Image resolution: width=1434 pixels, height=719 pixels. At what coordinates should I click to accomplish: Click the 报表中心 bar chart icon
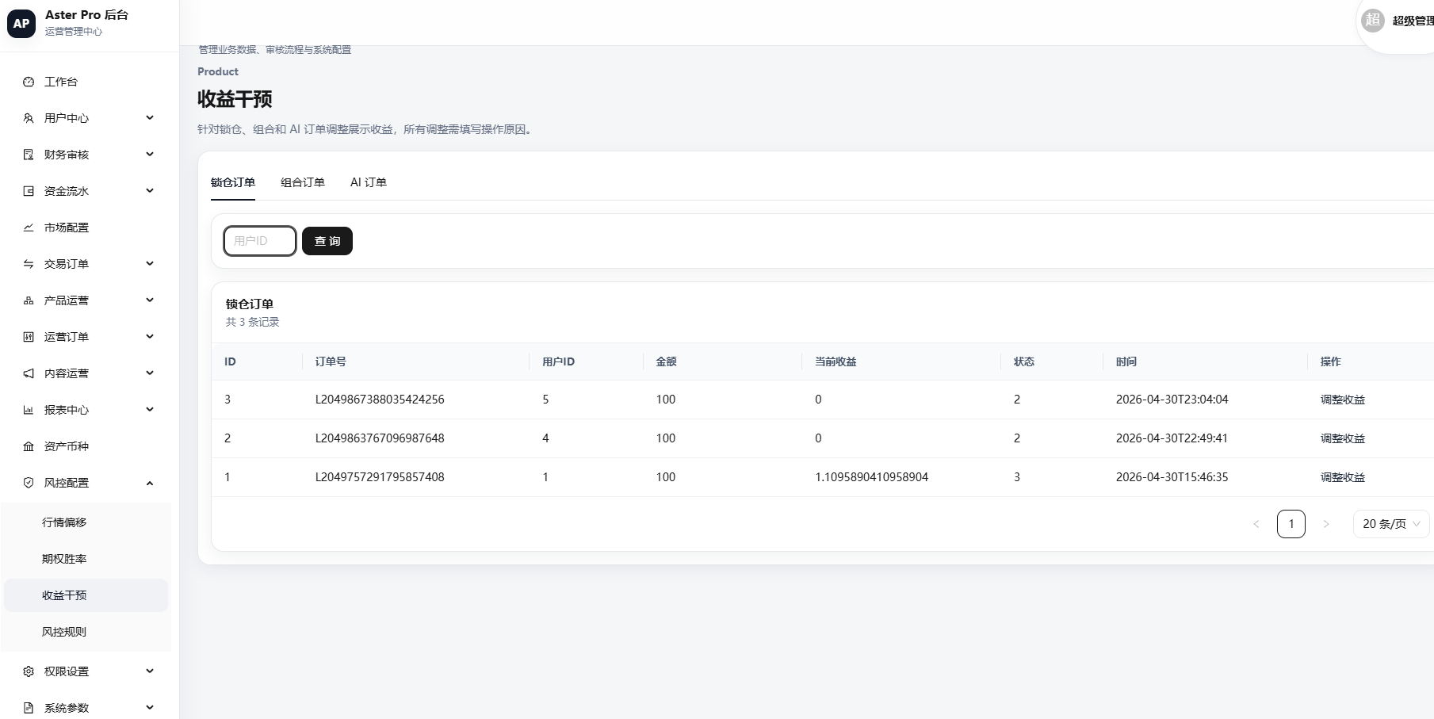[29, 410]
